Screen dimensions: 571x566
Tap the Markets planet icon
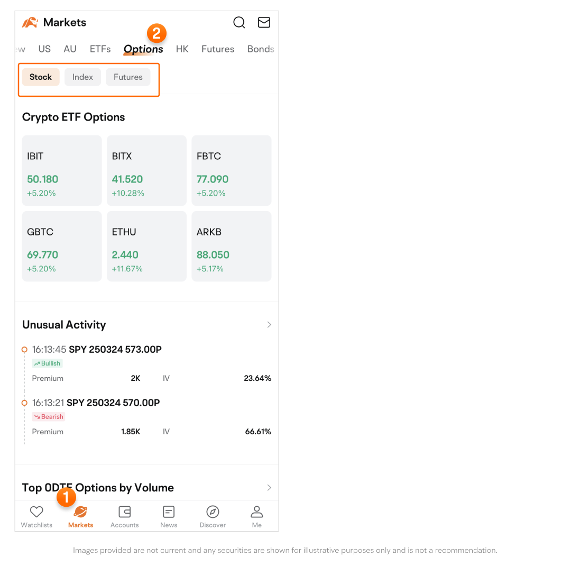80,512
